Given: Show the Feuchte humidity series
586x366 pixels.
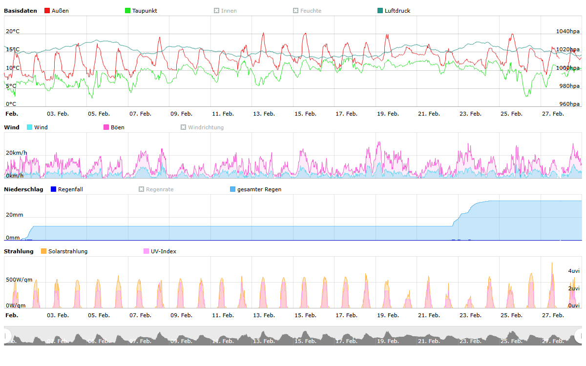Looking at the screenshot, I should (x=296, y=11).
